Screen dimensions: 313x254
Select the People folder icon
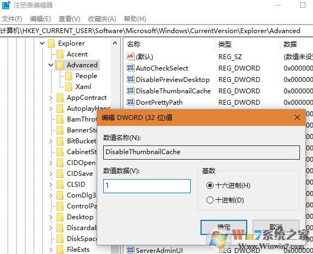point(68,76)
